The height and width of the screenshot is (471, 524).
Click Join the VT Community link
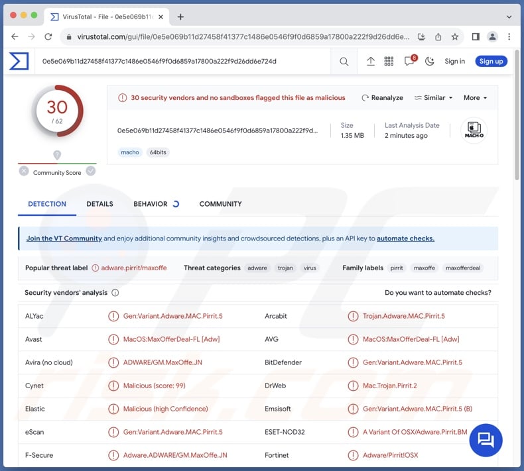coord(64,238)
